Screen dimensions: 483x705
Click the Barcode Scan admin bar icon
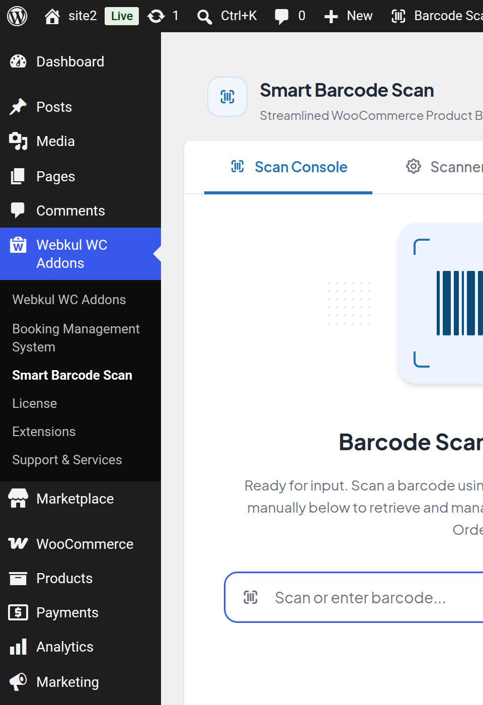pyautogui.click(x=398, y=16)
